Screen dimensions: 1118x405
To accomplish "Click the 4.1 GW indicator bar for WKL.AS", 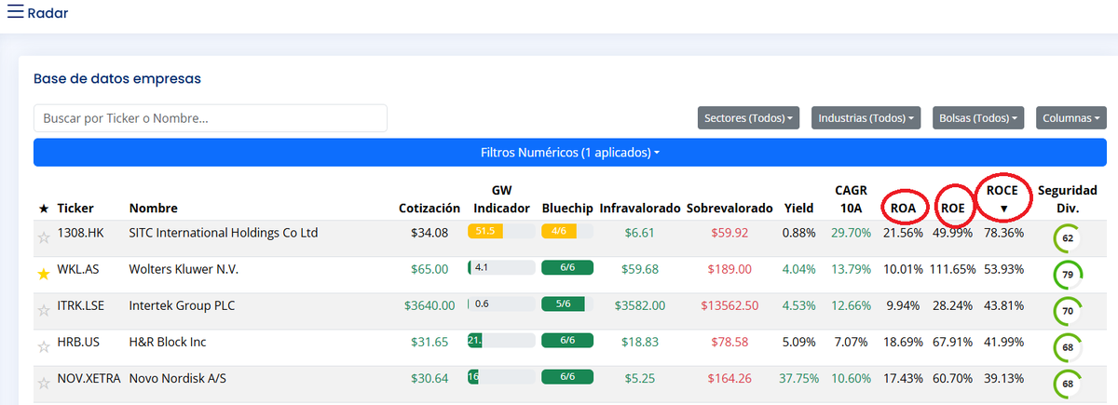I will 501,267.
